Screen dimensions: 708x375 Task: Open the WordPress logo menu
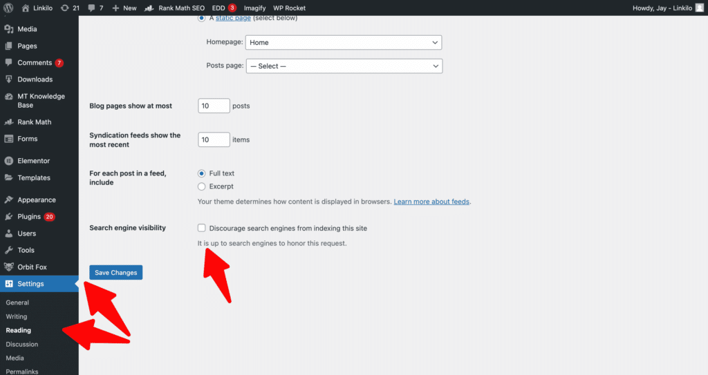[x=8, y=8]
